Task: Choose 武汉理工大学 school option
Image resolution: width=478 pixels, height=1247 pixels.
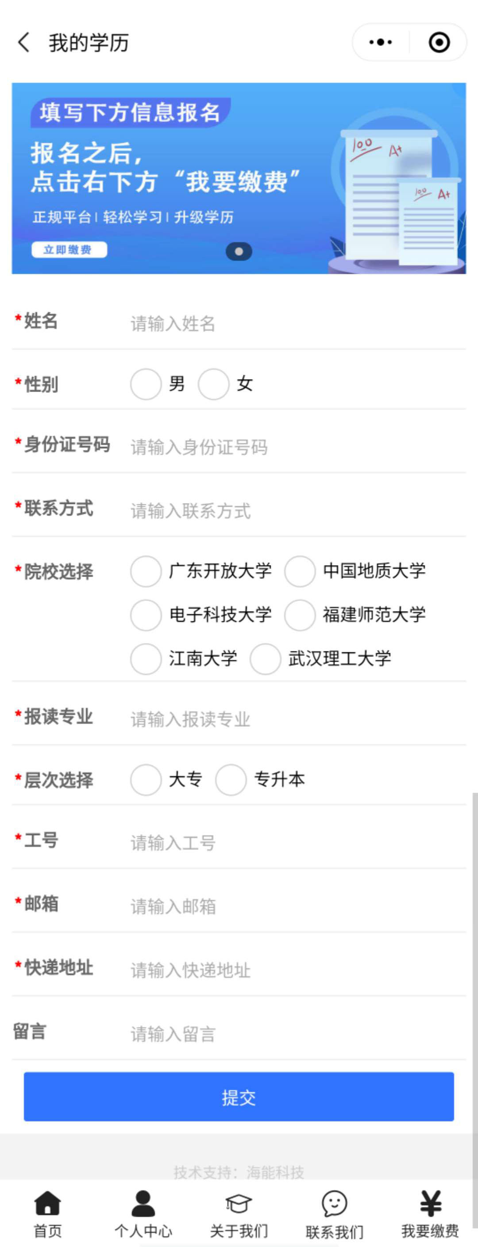Action: [265, 659]
